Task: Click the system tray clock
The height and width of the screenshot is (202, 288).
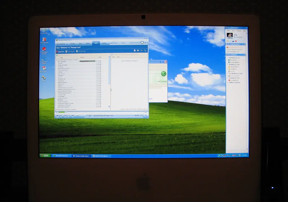Action: tap(244, 155)
